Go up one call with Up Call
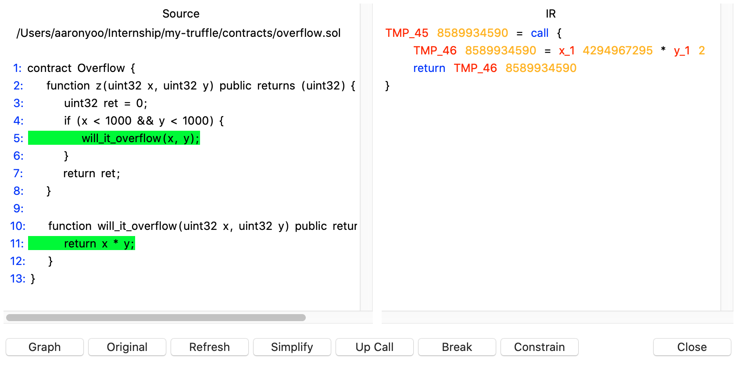This screenshot has width=737, height=365. tap(374, 347)
